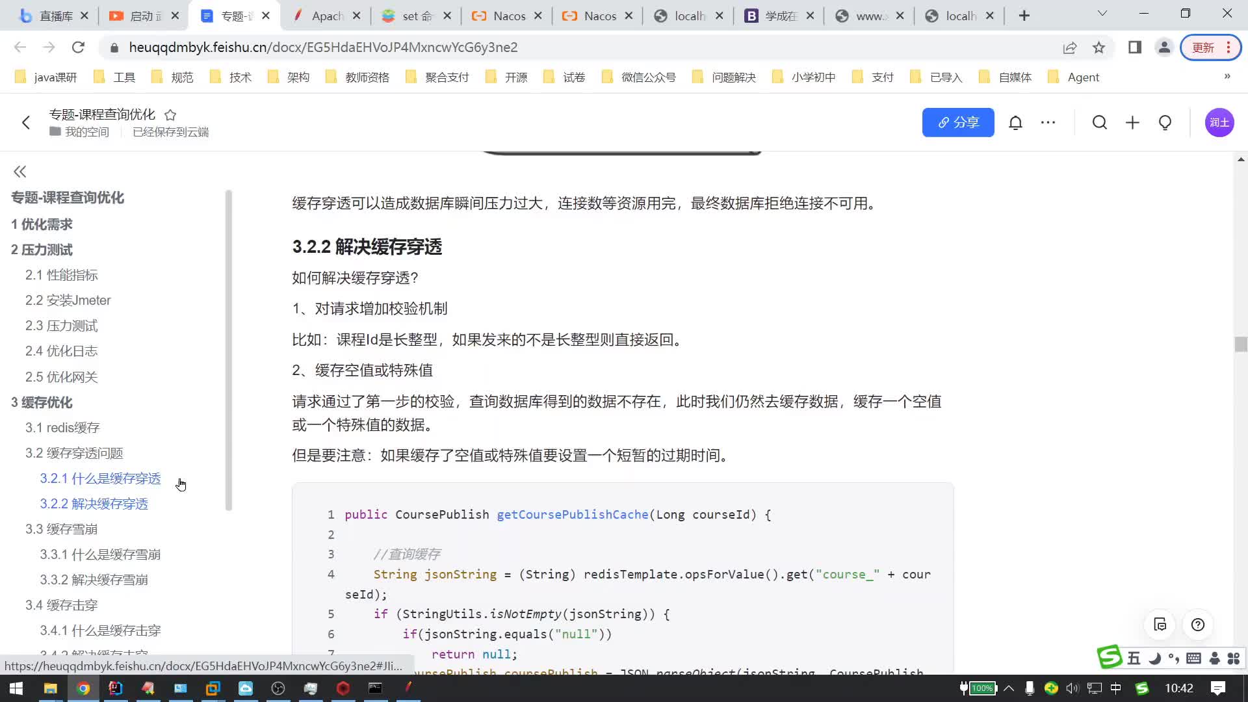The width and height of the screenshot is (1248, 702).
Task: Open IntelliJ IDEA from taskbar
Action: tap(115, 688)
